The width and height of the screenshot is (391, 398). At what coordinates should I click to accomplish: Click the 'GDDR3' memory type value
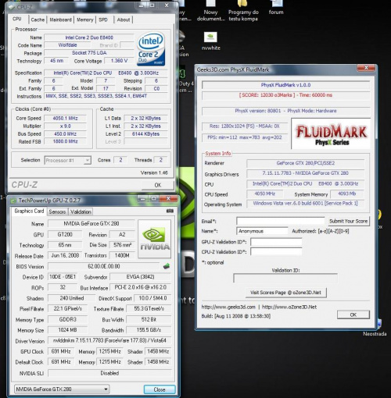coord(67,319)
